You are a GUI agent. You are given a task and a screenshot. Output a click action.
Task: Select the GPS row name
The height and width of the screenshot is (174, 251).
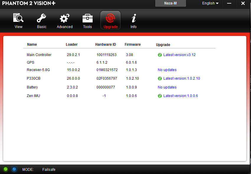[x=30, y=63]
